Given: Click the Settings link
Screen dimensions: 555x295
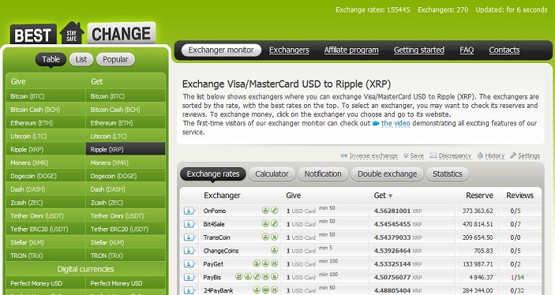Looking at the screenshot, I should tap(529, 155).
